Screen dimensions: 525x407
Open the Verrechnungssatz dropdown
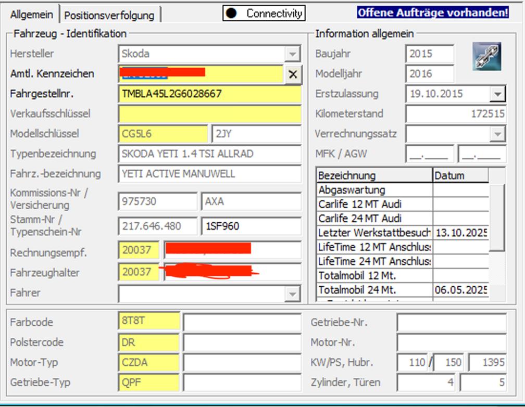pyautogui.click(x=498, y=134)
